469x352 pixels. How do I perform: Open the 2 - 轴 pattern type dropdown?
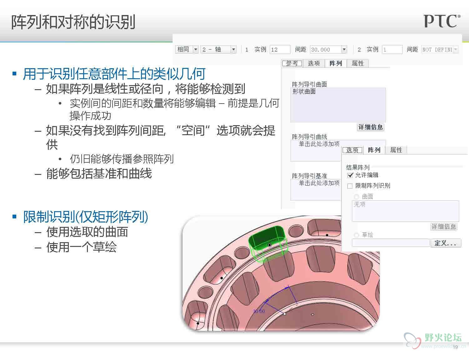233,49
